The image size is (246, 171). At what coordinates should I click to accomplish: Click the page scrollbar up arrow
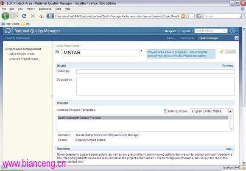pos(244,29)
